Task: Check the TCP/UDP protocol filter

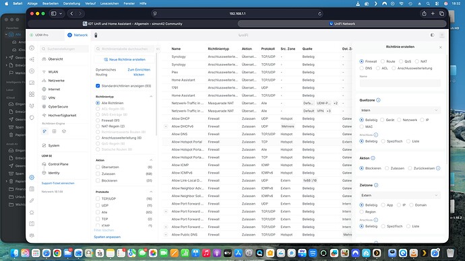Action: [98, 199]
